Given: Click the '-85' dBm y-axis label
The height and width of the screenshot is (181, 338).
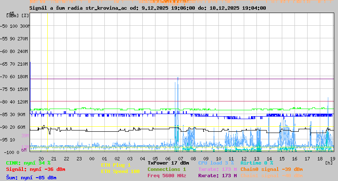Looking at the screenshot, I should (4, 114).
